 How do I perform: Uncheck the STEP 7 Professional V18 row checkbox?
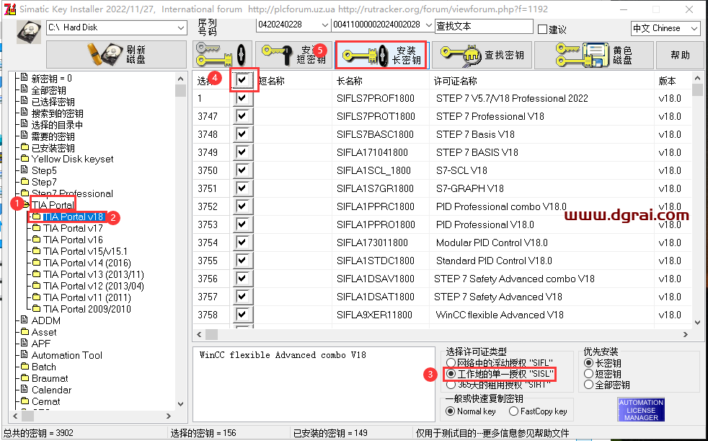(242, 116)
